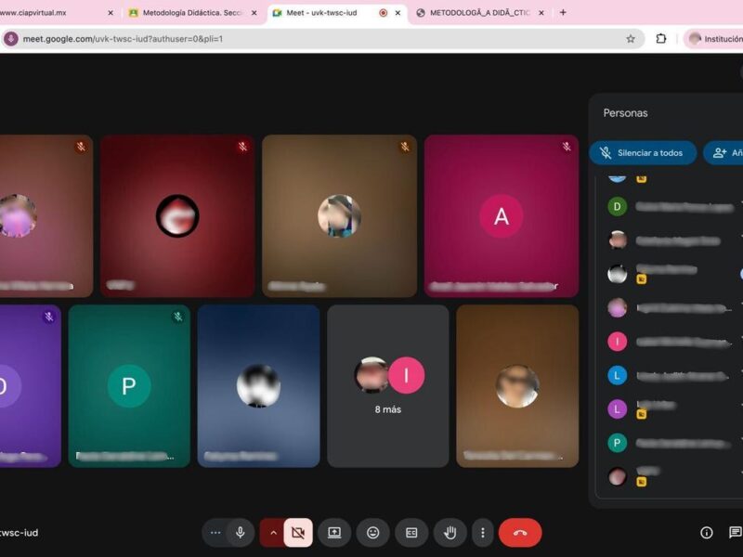
Task: Close the ciapvirtual.mx tab
Action: (111, 13)
